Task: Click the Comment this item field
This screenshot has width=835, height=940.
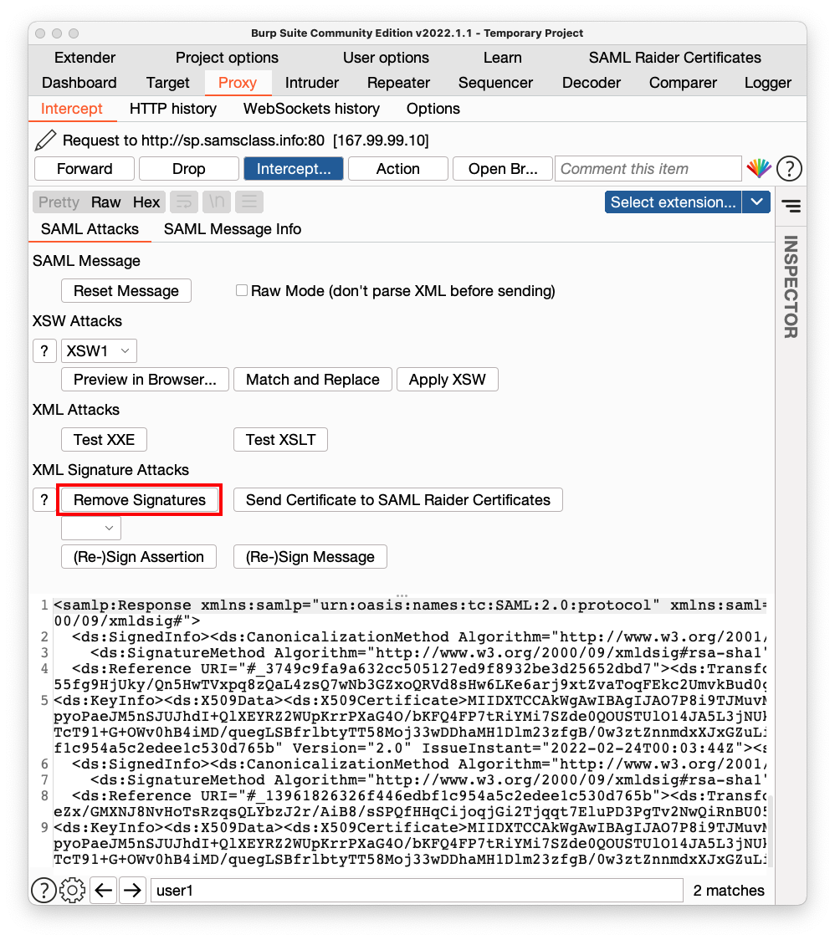Action: pos(648,168)
